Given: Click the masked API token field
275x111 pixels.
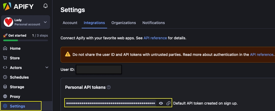Looking at the screenshot, I should [110, 103].
